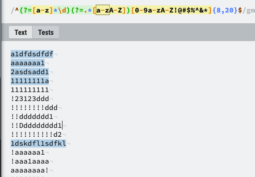Click the text line 11111111a
The image size is (255, 177).
click(x=30, y=81)
